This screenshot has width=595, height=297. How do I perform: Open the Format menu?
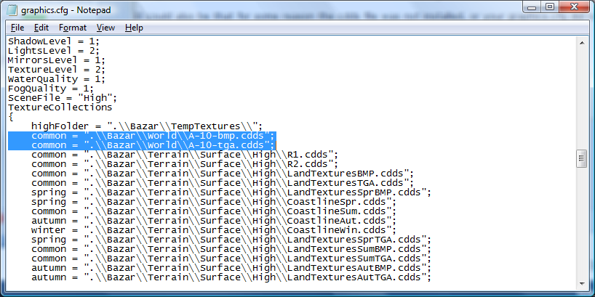[x=72, y=27]
